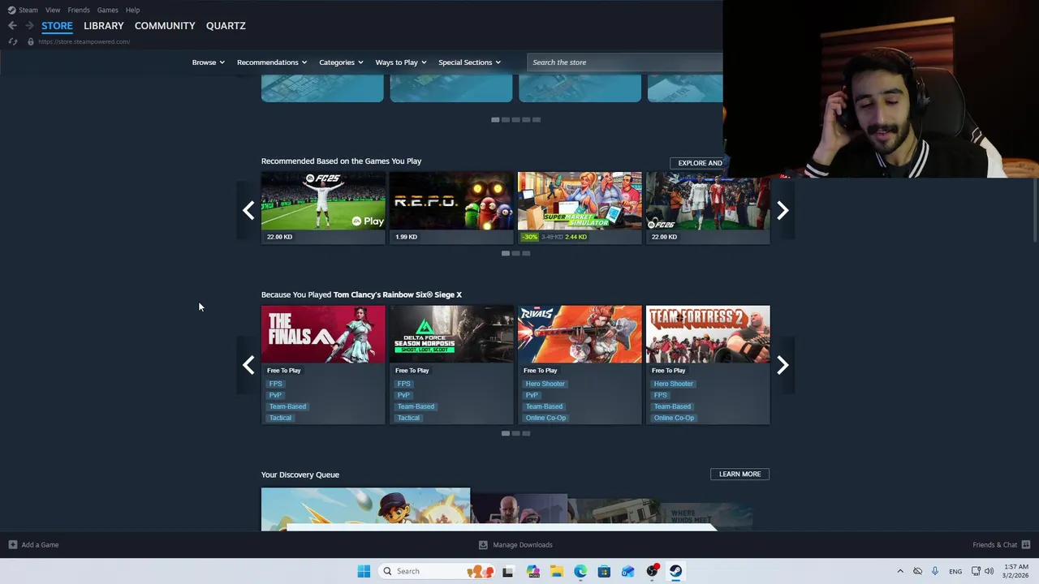The height and width of the screenshot is (584, 1039).
Task: Open File Explorer from the taskbar
Action: 557,571
